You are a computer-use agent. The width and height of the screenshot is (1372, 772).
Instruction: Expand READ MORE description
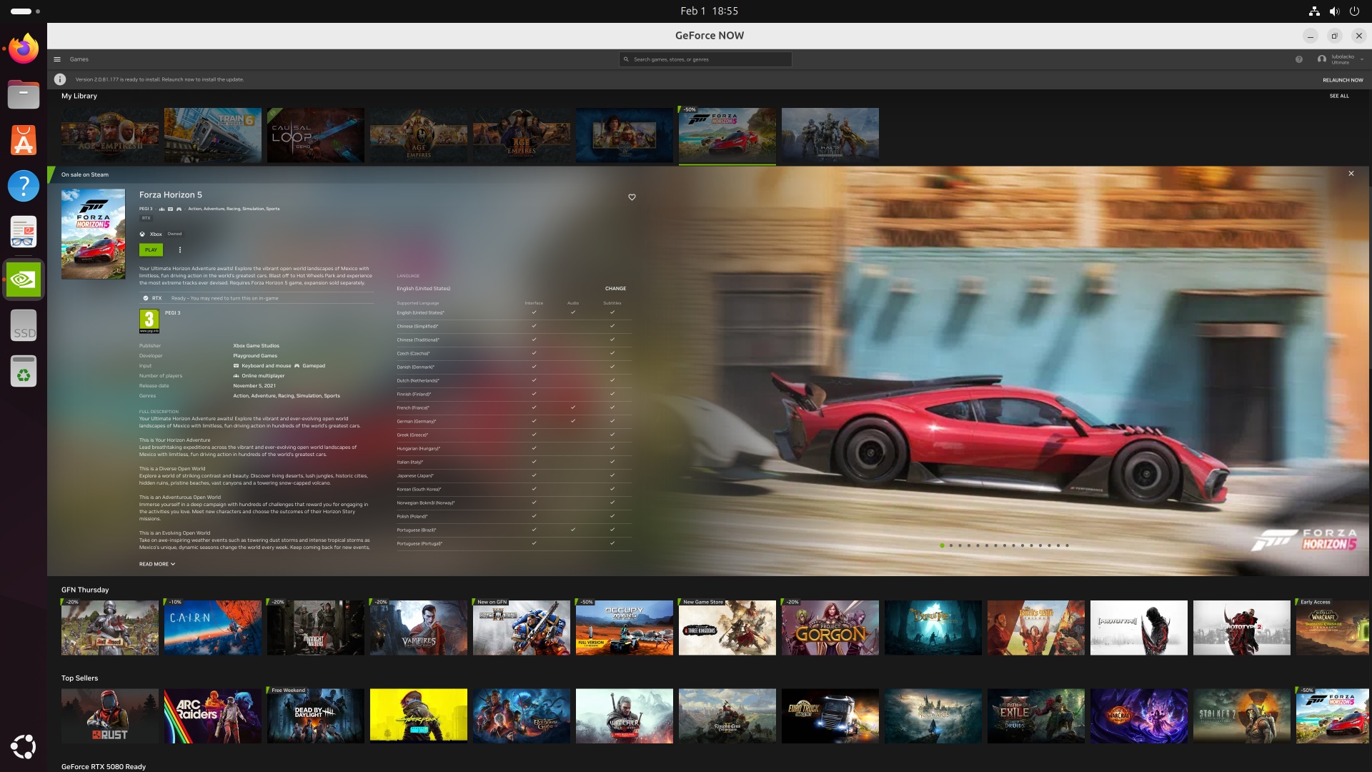[x=157, y=564]
